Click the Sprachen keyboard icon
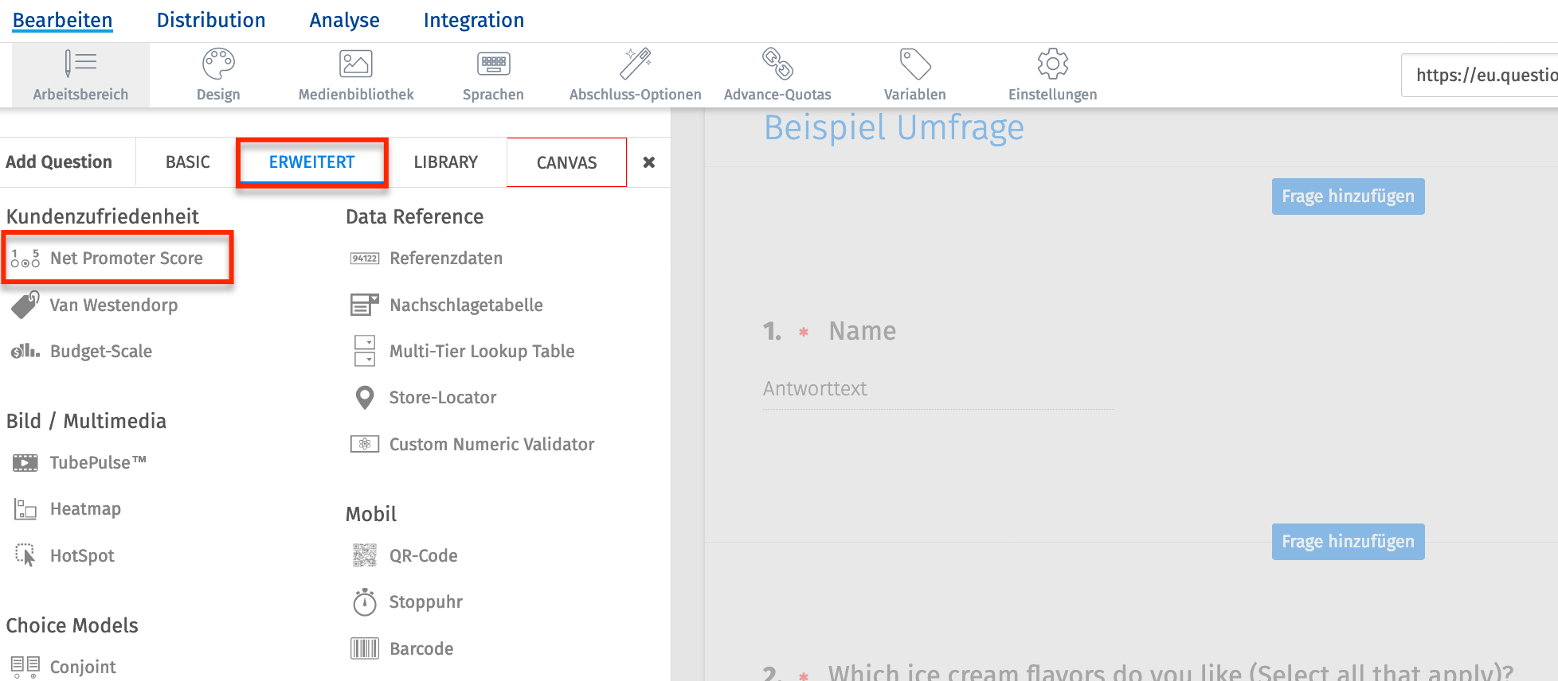This screenshot has height=681, width=1558. (493, 64)
